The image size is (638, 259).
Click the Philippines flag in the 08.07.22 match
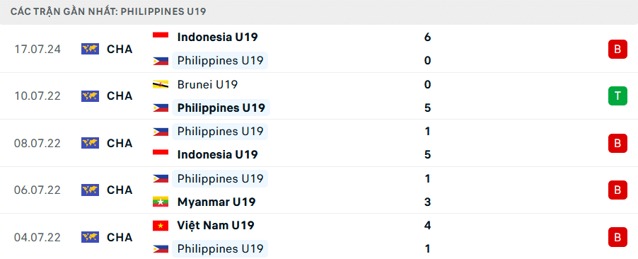161,132
